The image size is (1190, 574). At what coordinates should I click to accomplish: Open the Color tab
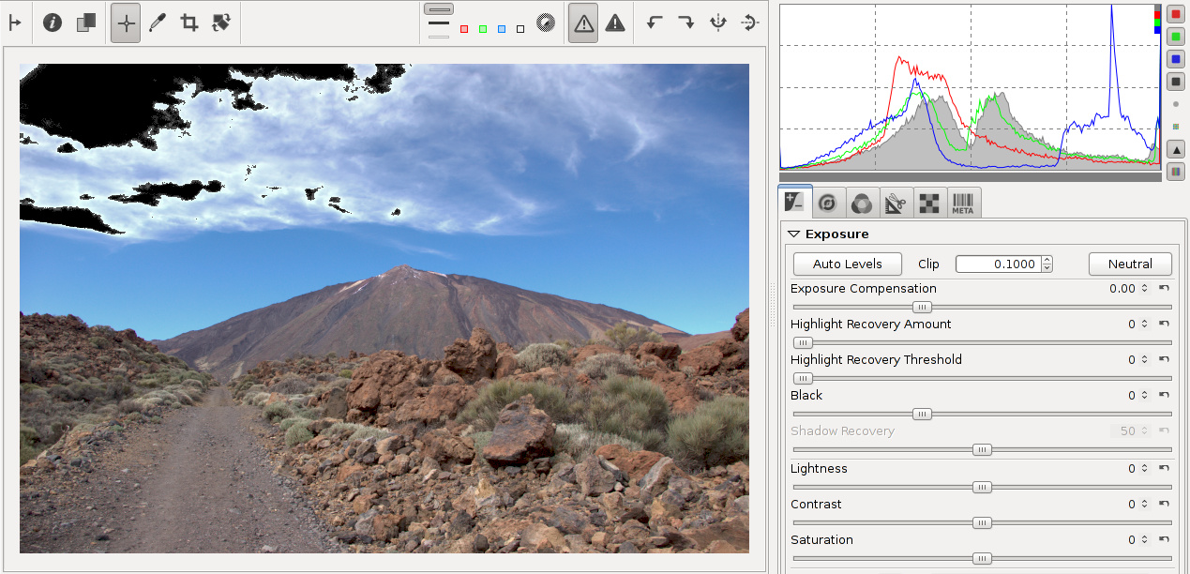coord(861,203)
